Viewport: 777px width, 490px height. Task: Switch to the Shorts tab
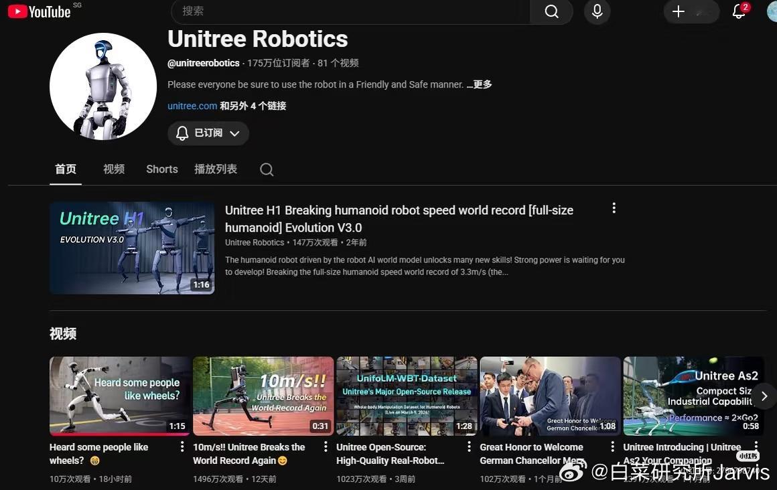pos(162,169)
